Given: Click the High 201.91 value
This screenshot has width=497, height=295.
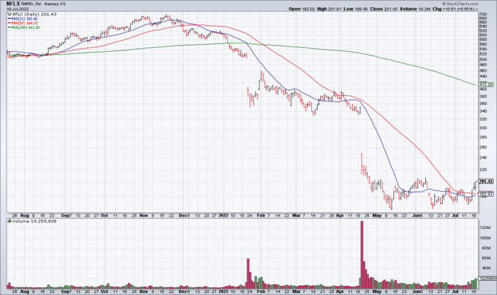Looking at the screenshot, I should (329, 9).
